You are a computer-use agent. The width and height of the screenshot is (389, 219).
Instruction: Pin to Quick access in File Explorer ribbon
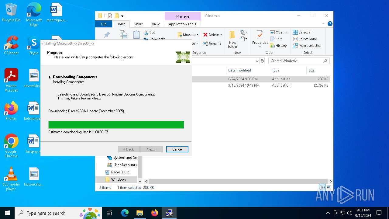[107, 35]
